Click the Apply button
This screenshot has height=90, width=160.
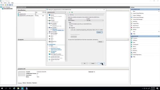click(x=101, y=63)
